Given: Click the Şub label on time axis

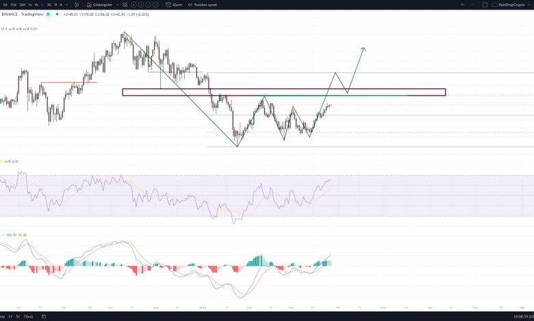Looking at the screenshot, I should click(x=249, y=308).
